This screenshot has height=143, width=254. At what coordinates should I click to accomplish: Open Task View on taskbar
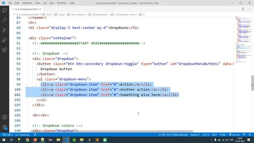(12, 140)
